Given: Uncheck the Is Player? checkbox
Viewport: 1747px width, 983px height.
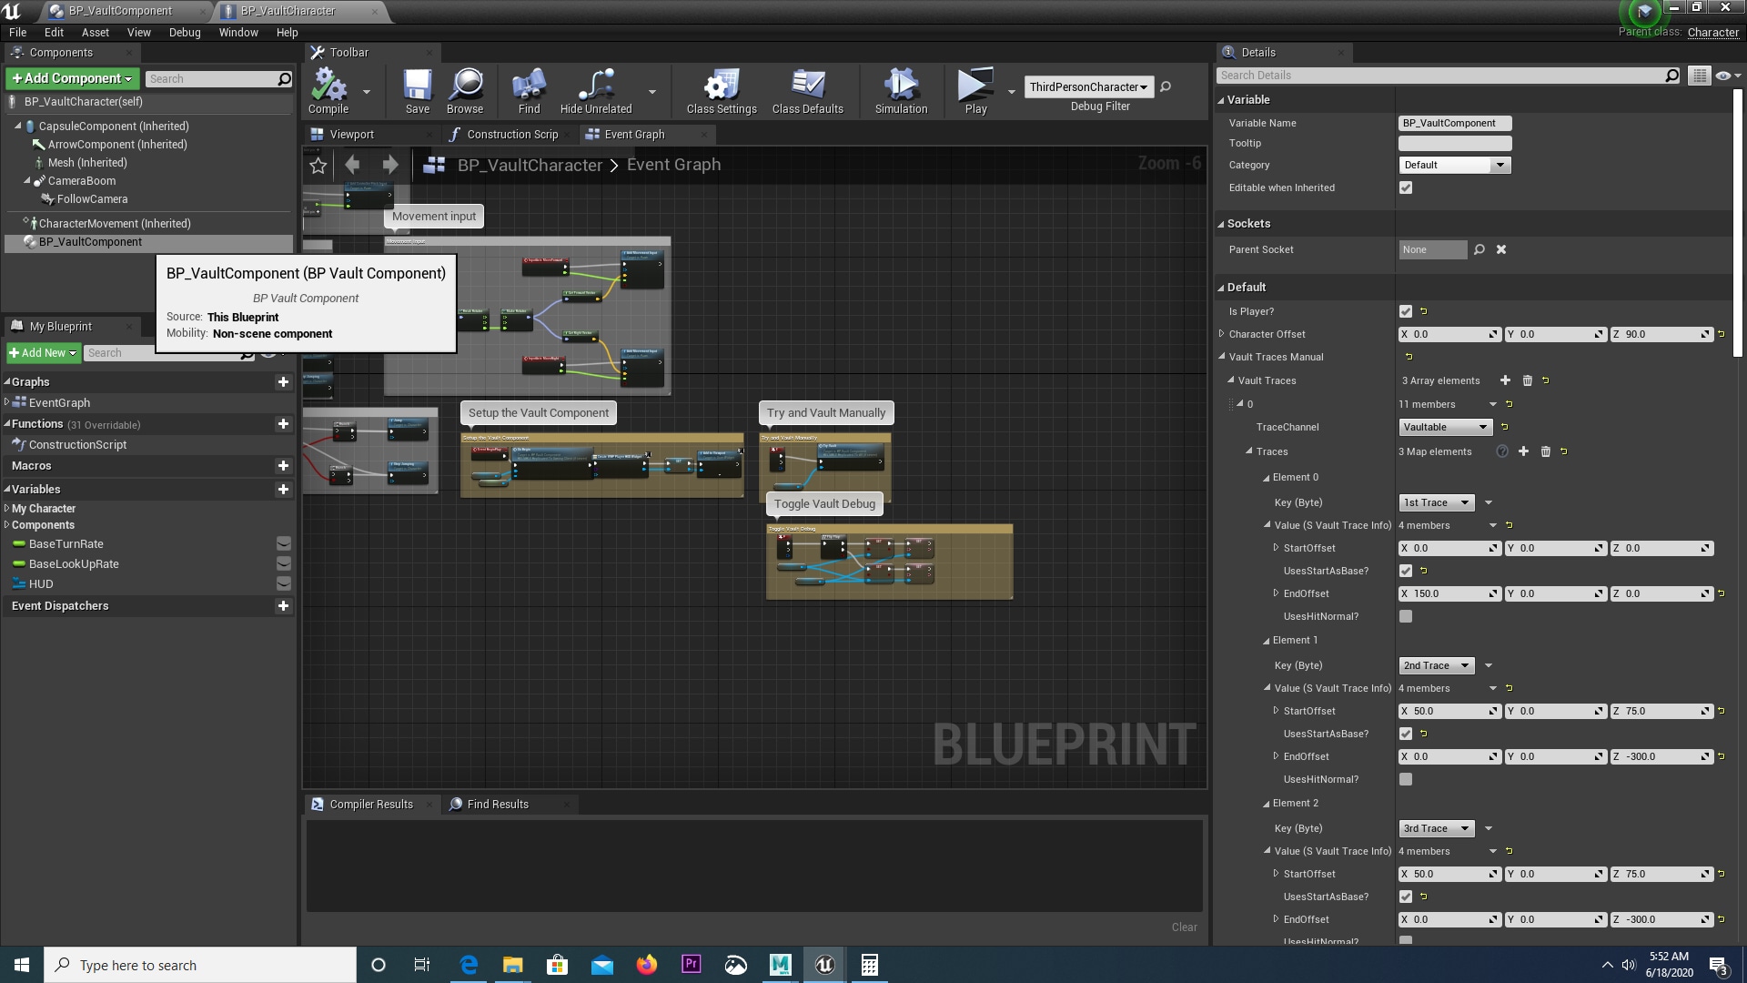Looking at the screenshot, I should point(1406,311).
